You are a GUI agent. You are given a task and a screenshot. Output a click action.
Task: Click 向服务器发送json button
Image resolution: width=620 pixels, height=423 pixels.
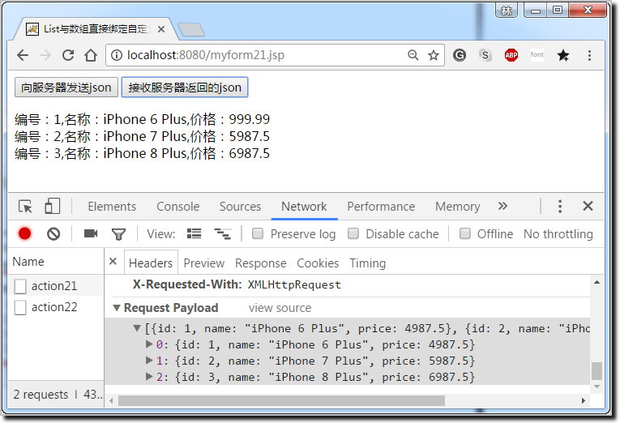pyautogui.click(x=66, y=88)
